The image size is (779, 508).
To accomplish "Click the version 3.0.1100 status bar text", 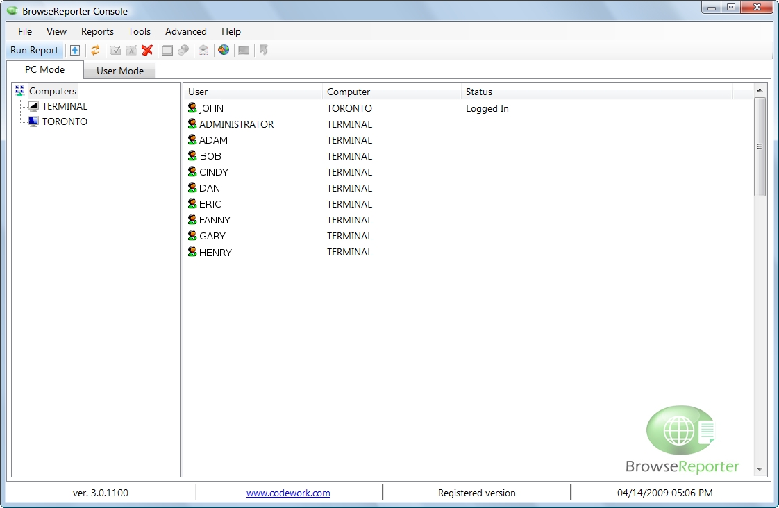I will tap(101, 493).
